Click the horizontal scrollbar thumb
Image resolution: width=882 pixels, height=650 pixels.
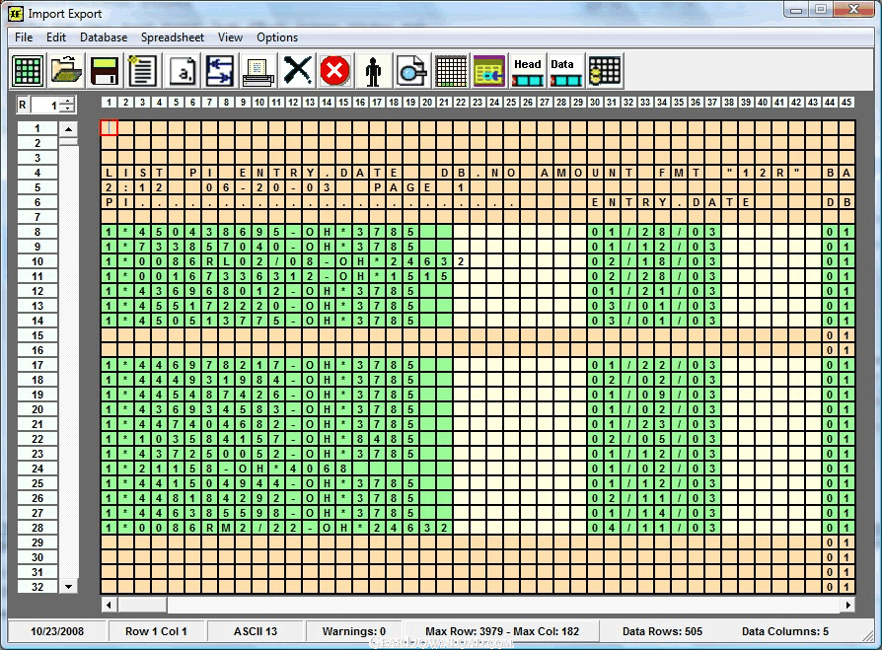click(x=142, y=605)
